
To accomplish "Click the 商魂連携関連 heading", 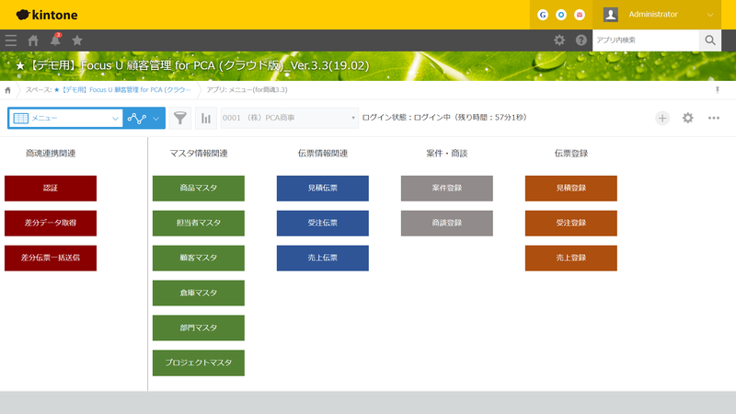I will coord(51,154).
